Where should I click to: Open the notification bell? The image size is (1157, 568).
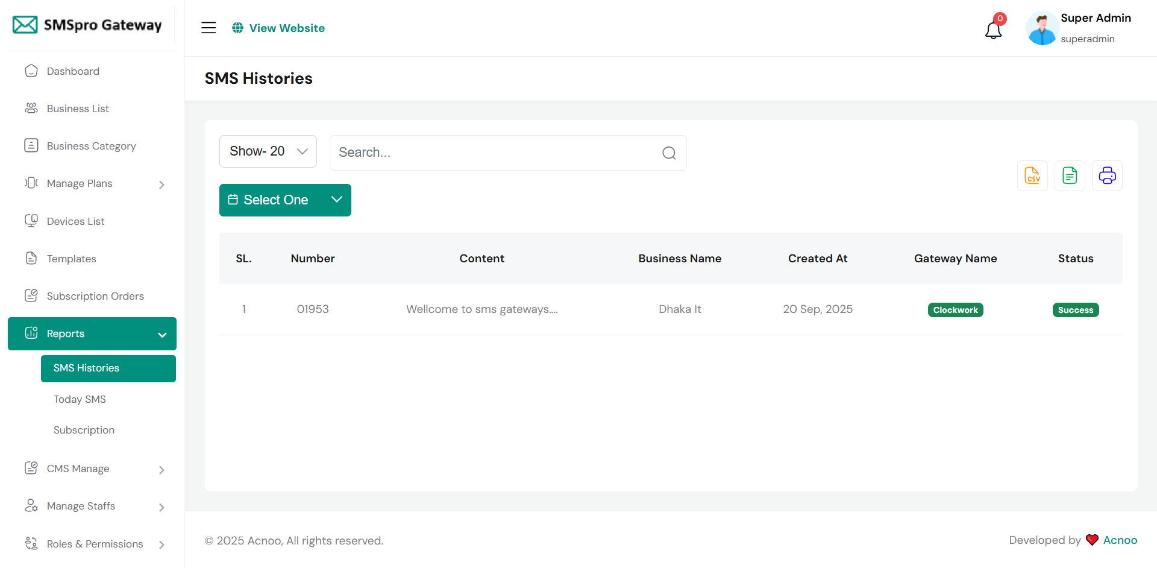[x=993, y=30]
